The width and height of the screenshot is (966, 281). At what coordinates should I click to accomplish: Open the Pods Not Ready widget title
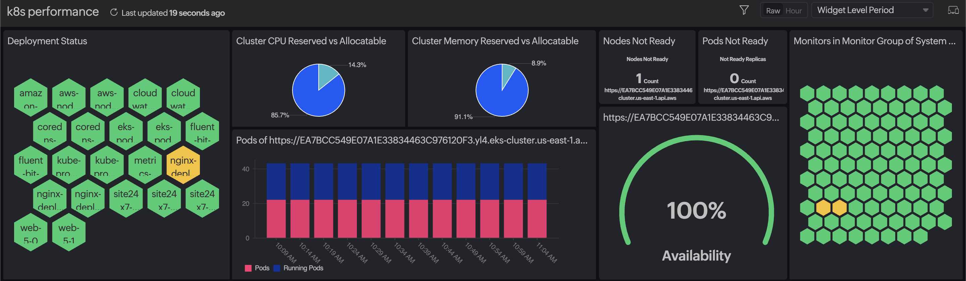[735, 41]
